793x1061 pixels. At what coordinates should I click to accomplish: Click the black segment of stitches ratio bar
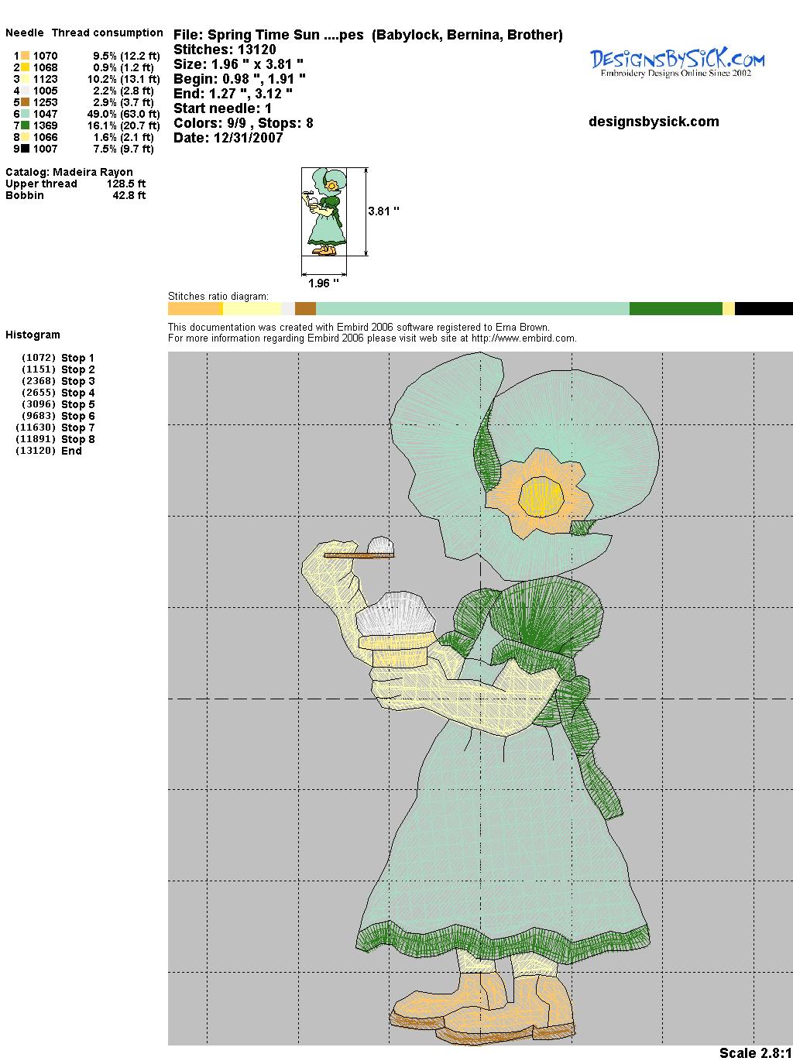pos(763,309)
